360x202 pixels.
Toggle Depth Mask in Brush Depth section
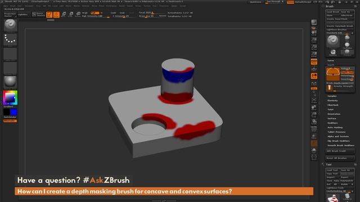click(347, 72)
